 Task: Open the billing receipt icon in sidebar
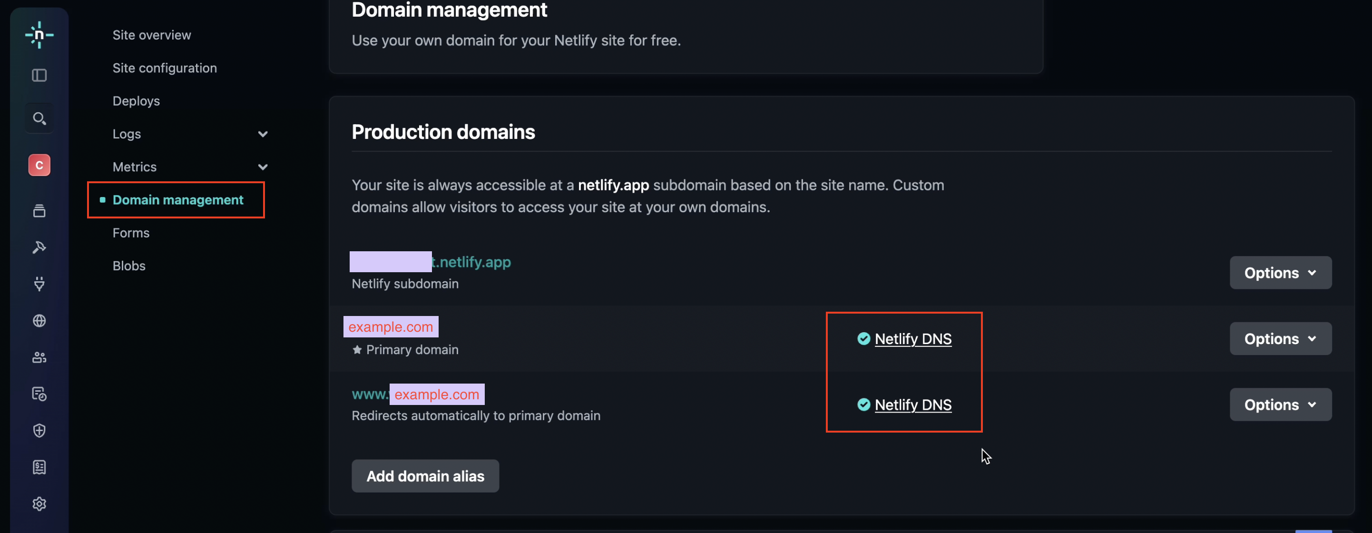pos(39,467)
